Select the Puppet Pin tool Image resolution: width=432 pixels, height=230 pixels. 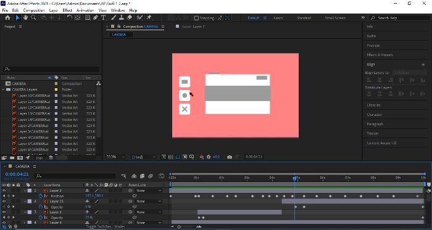tap(149, 18)
